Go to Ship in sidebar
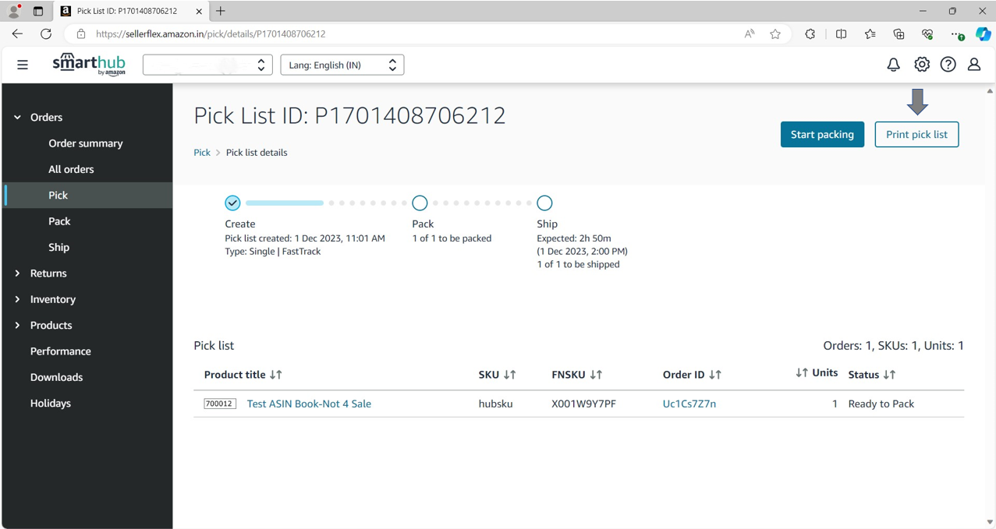The width and height of the screenshot is (996, 529). coord(58,247)
